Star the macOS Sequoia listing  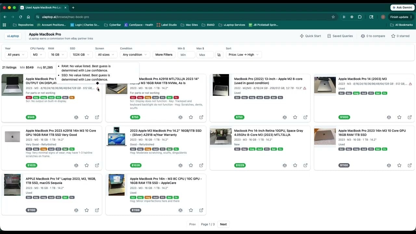87,210
